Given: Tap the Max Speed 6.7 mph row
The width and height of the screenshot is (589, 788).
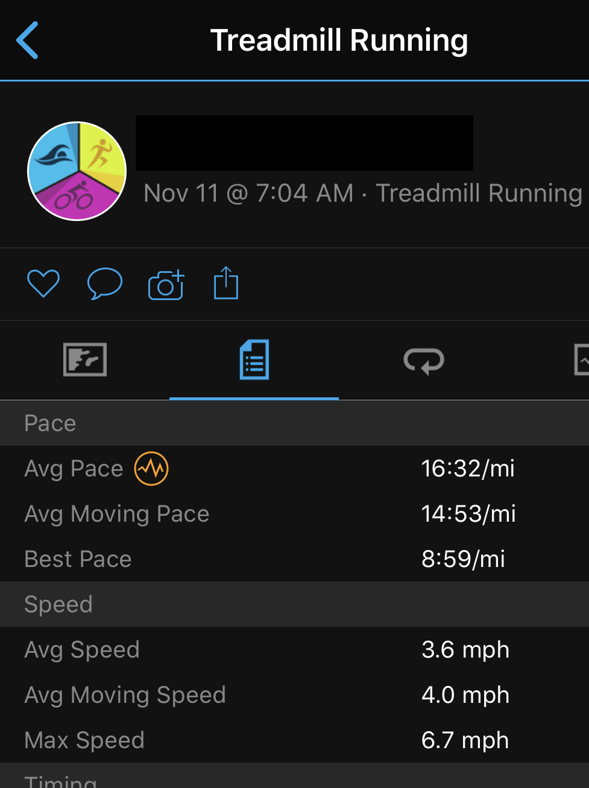Looking at the screenshot, I should pos(294,740).
